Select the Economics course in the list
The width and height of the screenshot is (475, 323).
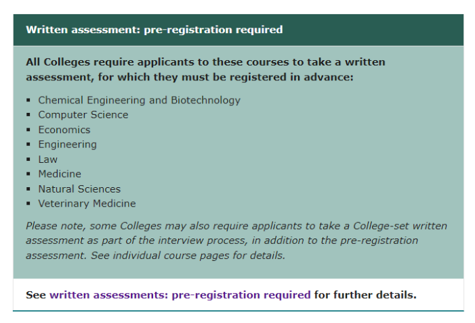[64, 130]
